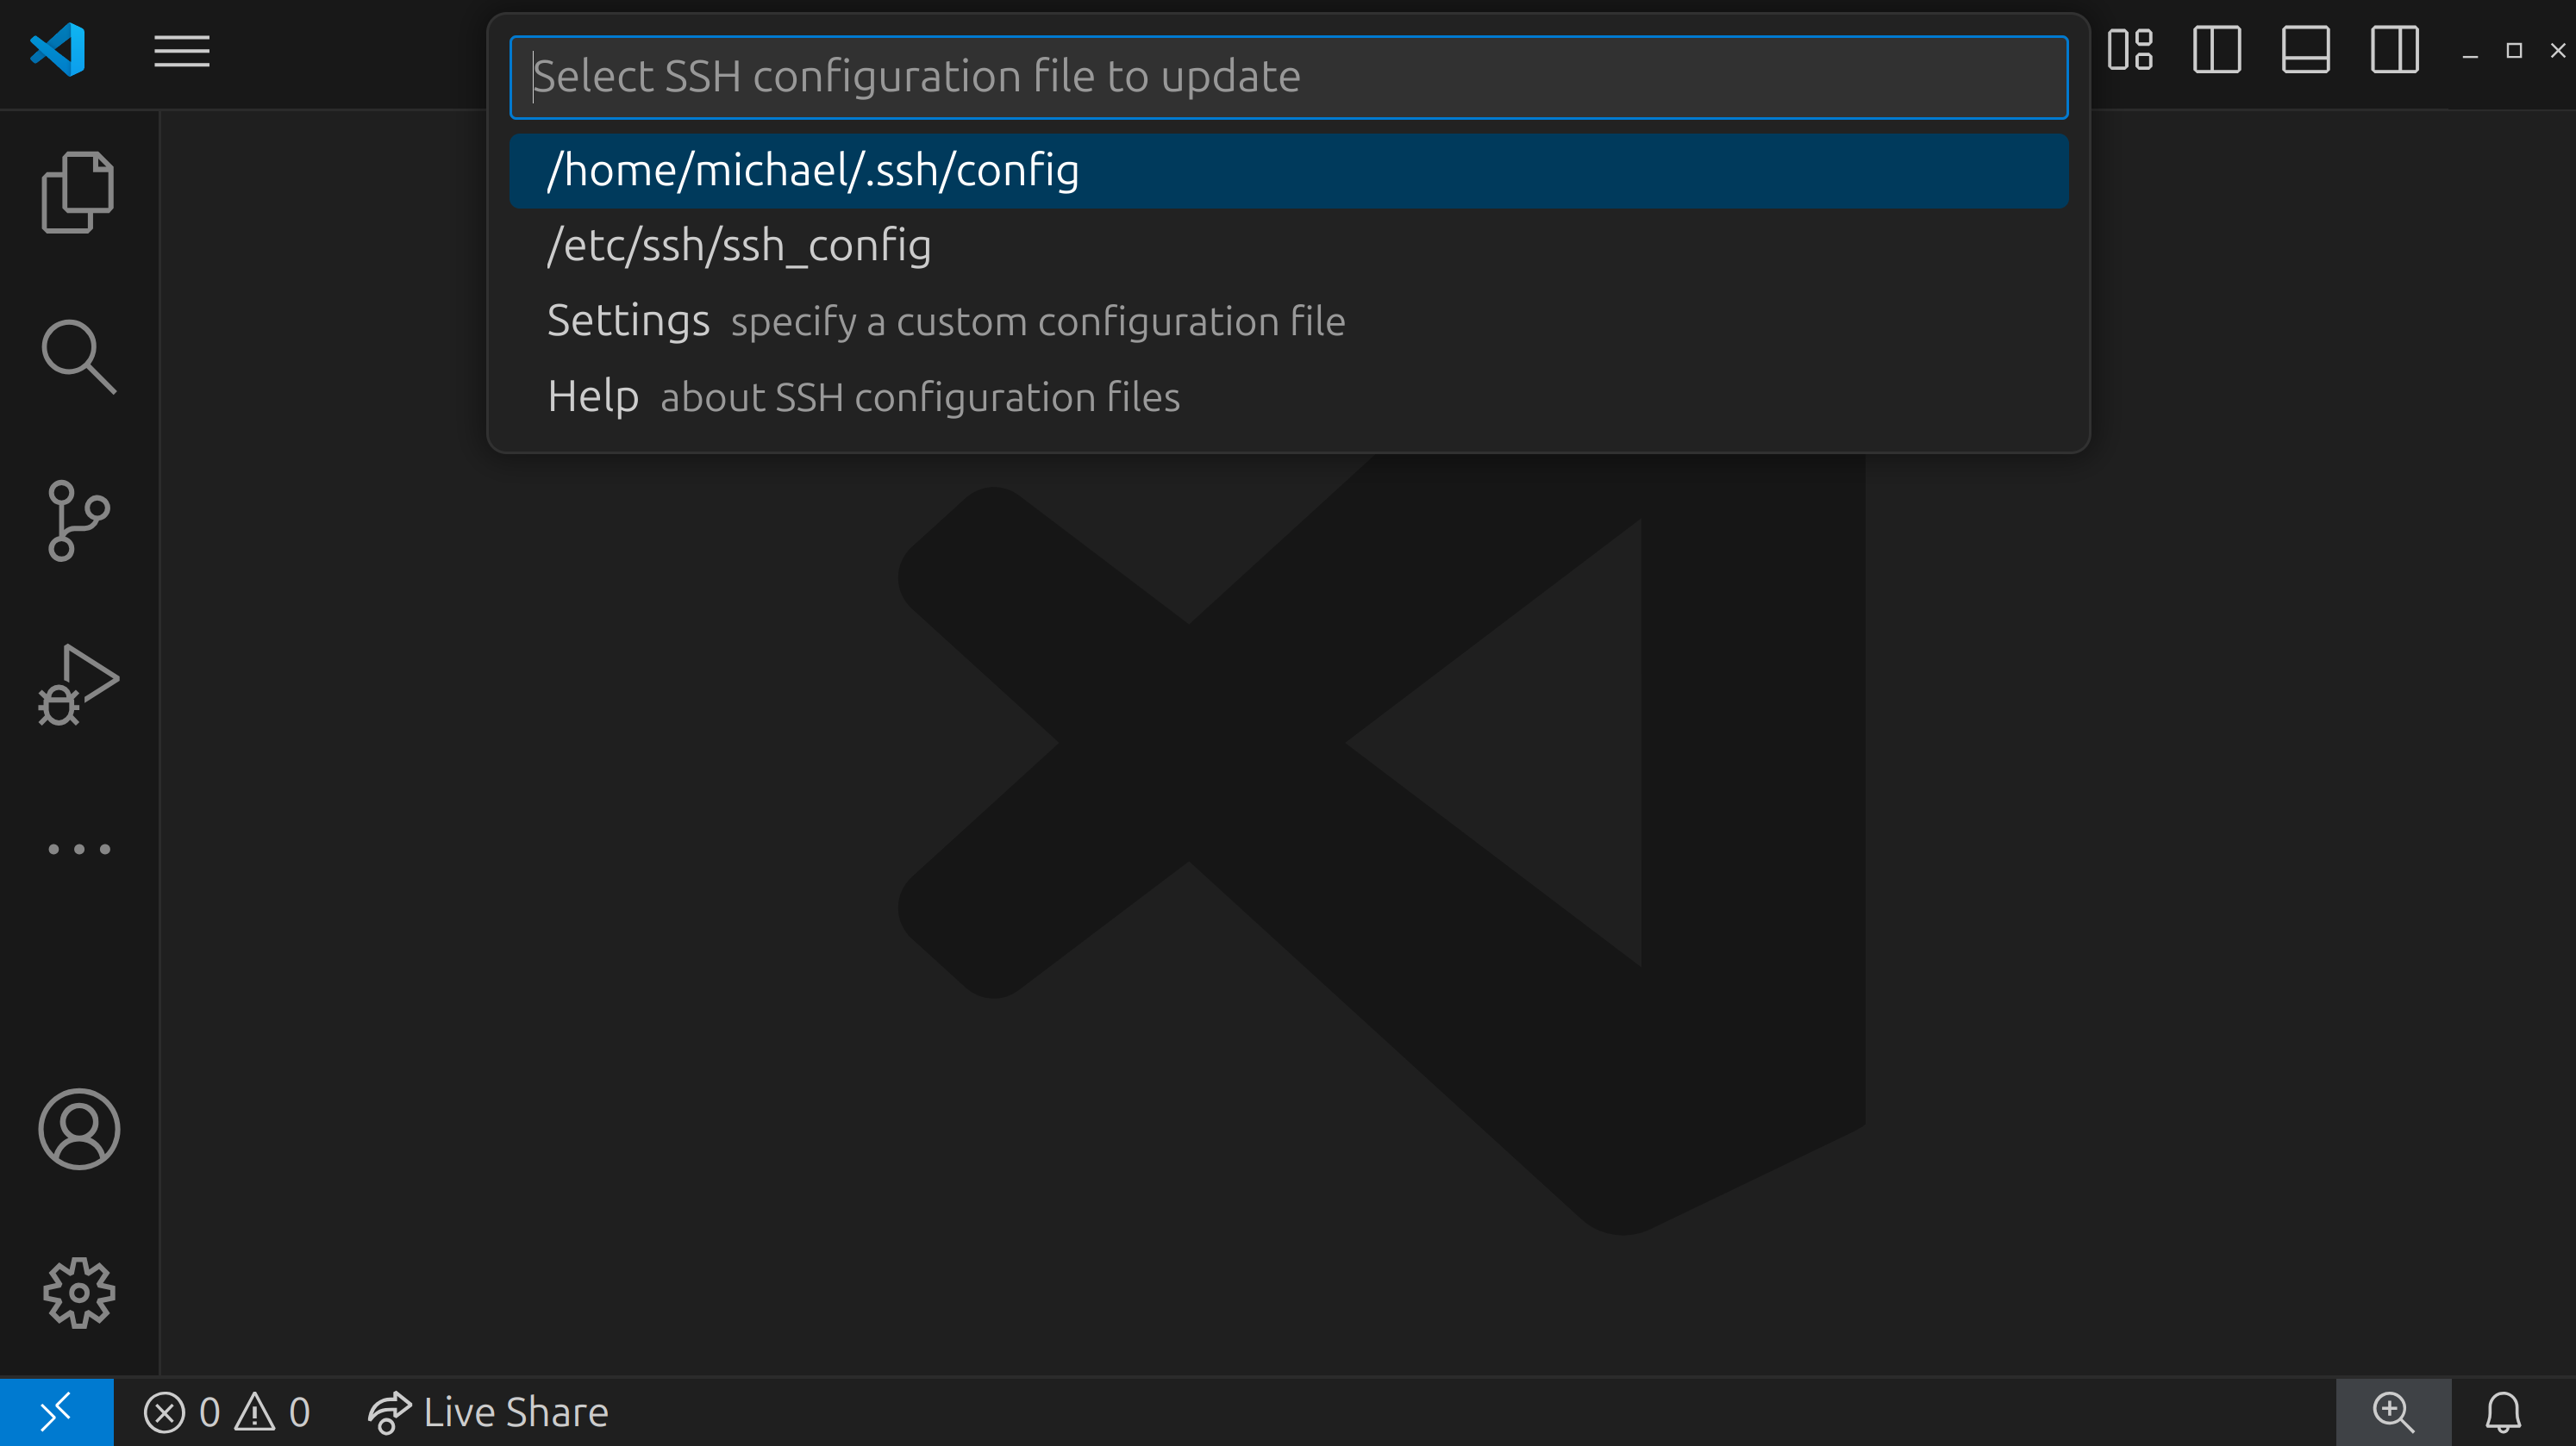Toggle the primary side bar
Viewport: 2576px width, 1446px height.
(x=2216, y=50)
